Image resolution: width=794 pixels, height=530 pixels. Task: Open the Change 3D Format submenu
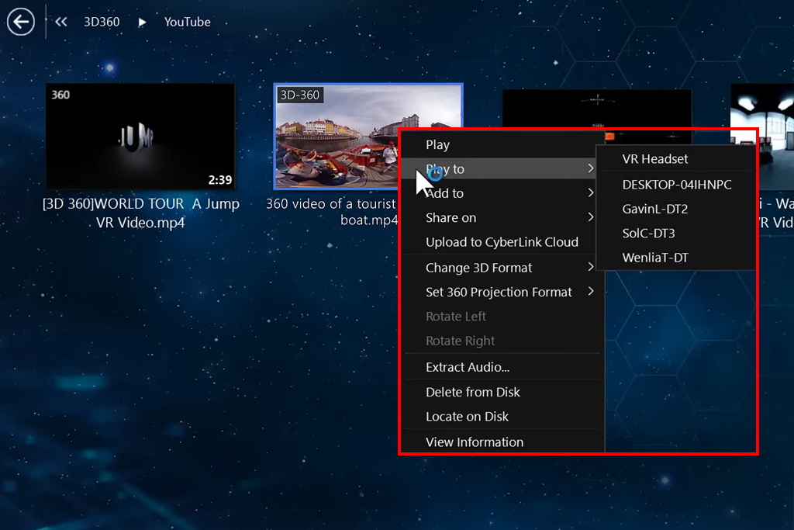[x=504, y=267]
